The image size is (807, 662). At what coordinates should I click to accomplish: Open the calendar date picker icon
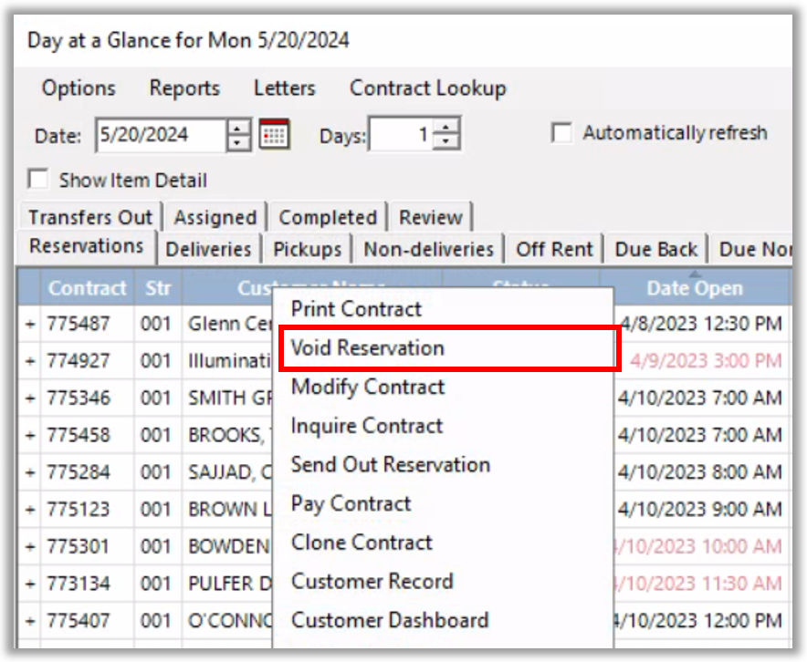(x=274, y=135)
